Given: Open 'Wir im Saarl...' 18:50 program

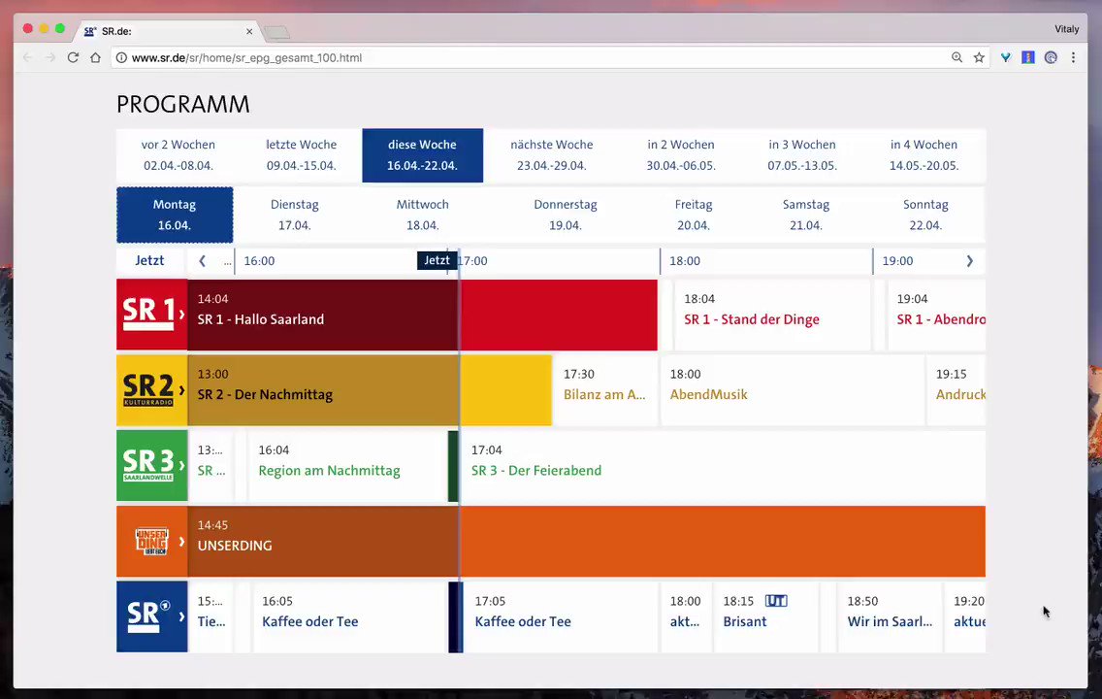Looking at the screenshot, I should (890, 616).
